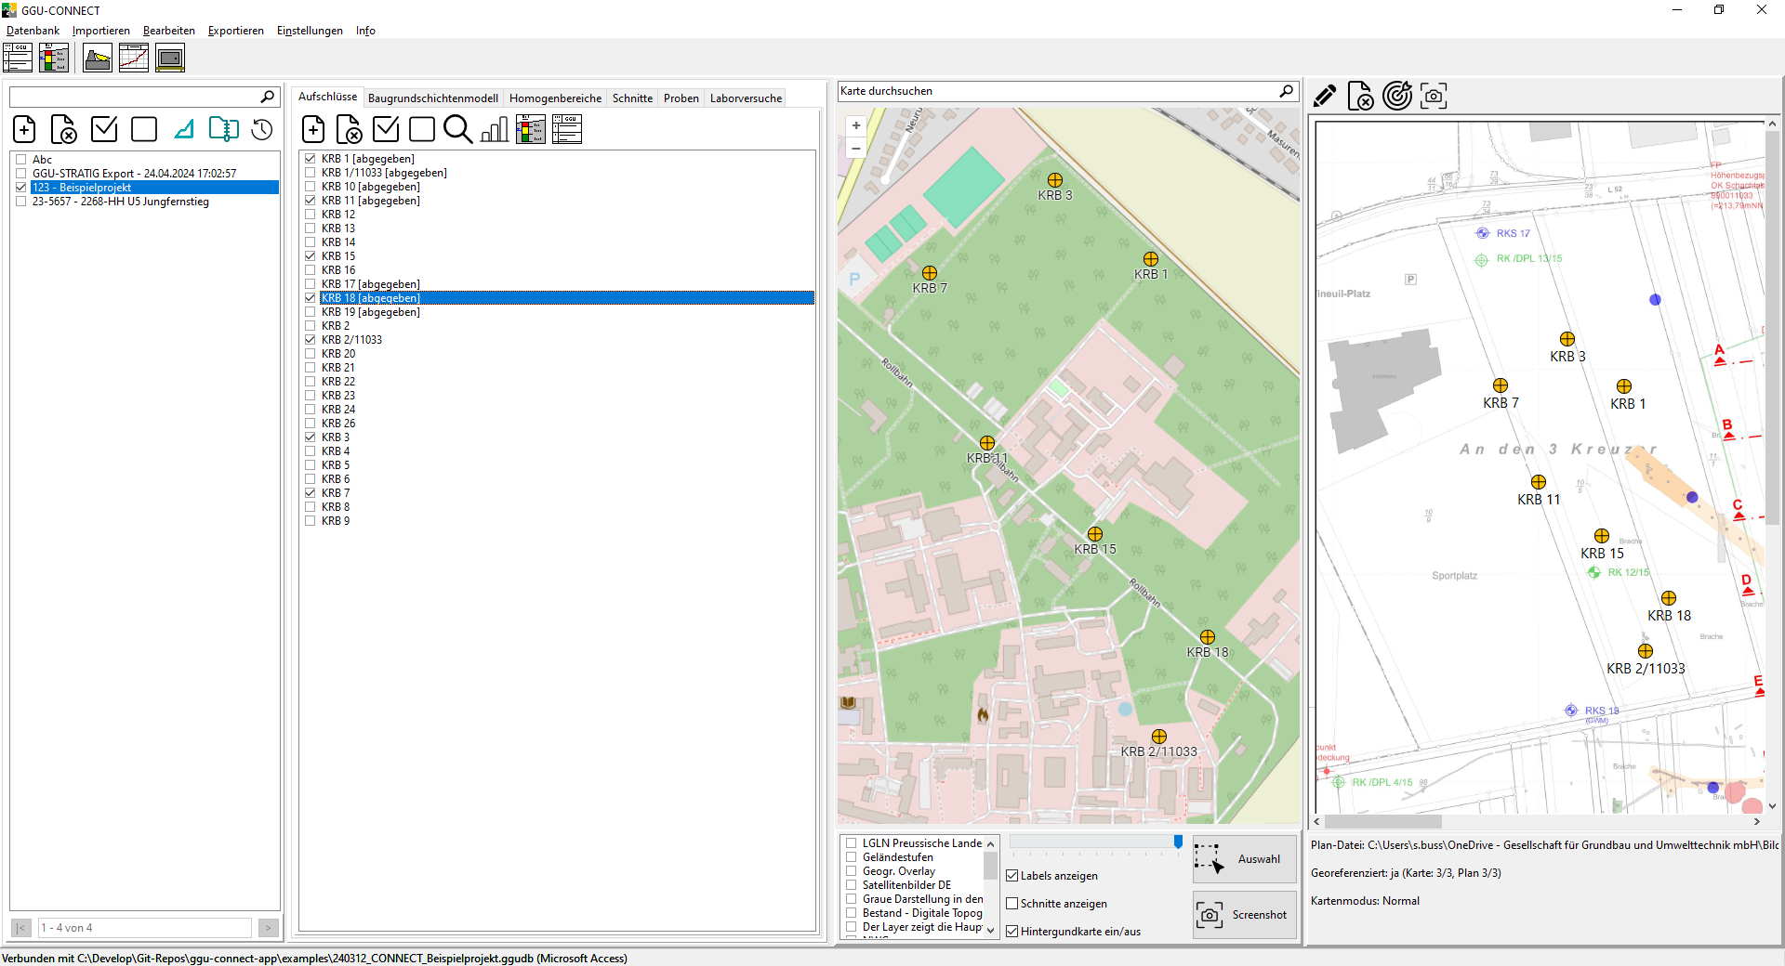Screen dimensions: 1785x966
Task: Uncheck the Labels anzeigen checkbox
Action: coord(1012,876)
